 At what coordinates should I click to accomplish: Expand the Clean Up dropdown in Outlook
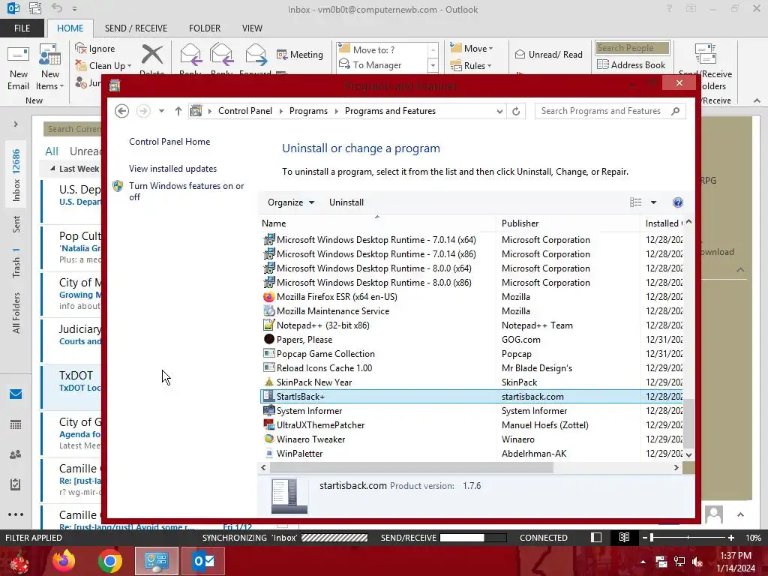pyautogui.click(x=129, y=66)
